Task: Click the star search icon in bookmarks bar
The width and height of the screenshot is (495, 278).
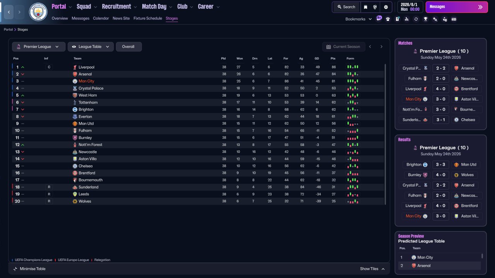Action: (x=435, y=19)
